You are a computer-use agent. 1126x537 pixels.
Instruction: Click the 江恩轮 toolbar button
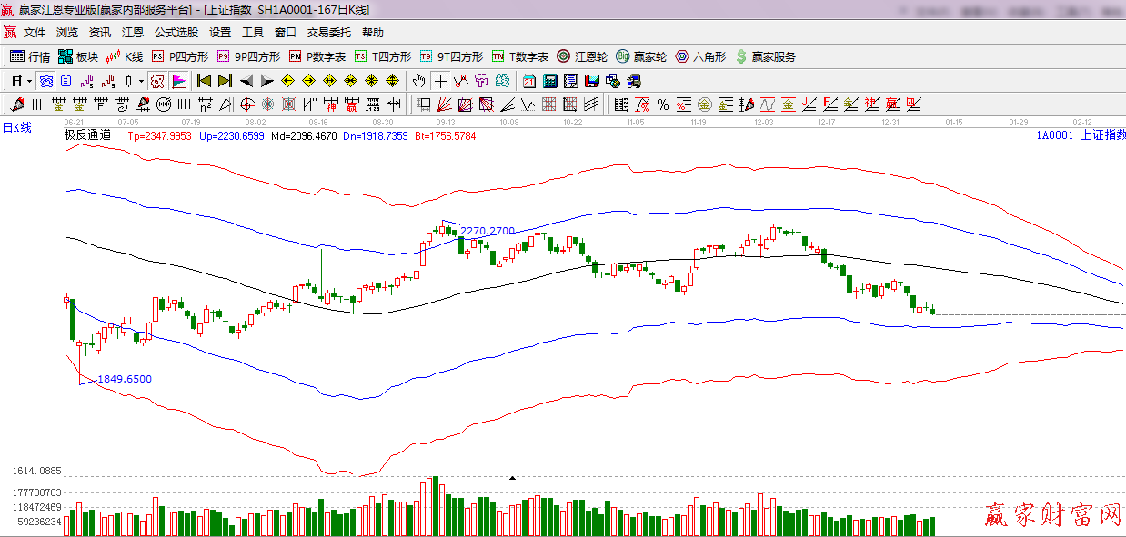point(582,56)
